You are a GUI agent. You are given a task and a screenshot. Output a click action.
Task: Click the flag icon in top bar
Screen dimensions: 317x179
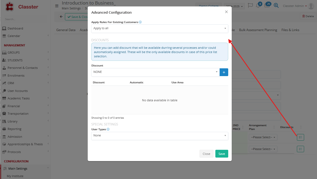point(250,6)
